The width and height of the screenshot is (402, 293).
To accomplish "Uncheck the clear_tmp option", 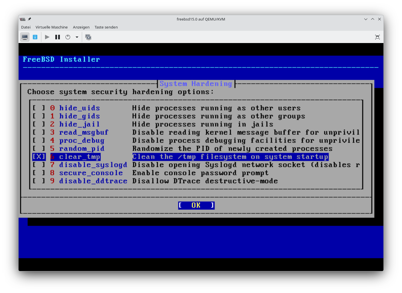I will click(39, 157).
